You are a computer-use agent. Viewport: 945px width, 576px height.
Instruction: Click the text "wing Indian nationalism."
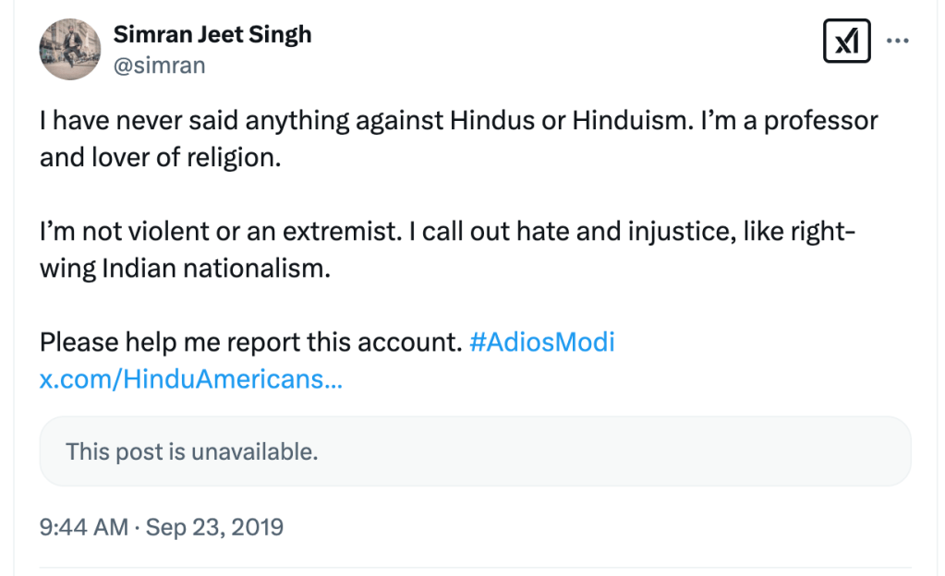click(184, 269)
